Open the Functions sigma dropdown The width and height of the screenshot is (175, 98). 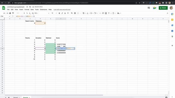pyautogui.click(x=114, y=13)
